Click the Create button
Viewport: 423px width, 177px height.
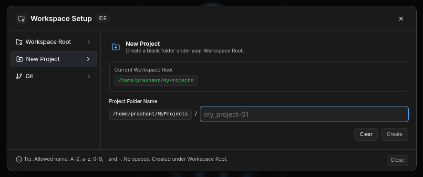coord(394,135)
